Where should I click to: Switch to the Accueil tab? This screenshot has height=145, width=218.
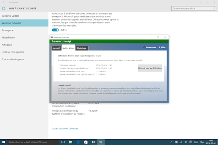tap(56, 48)
